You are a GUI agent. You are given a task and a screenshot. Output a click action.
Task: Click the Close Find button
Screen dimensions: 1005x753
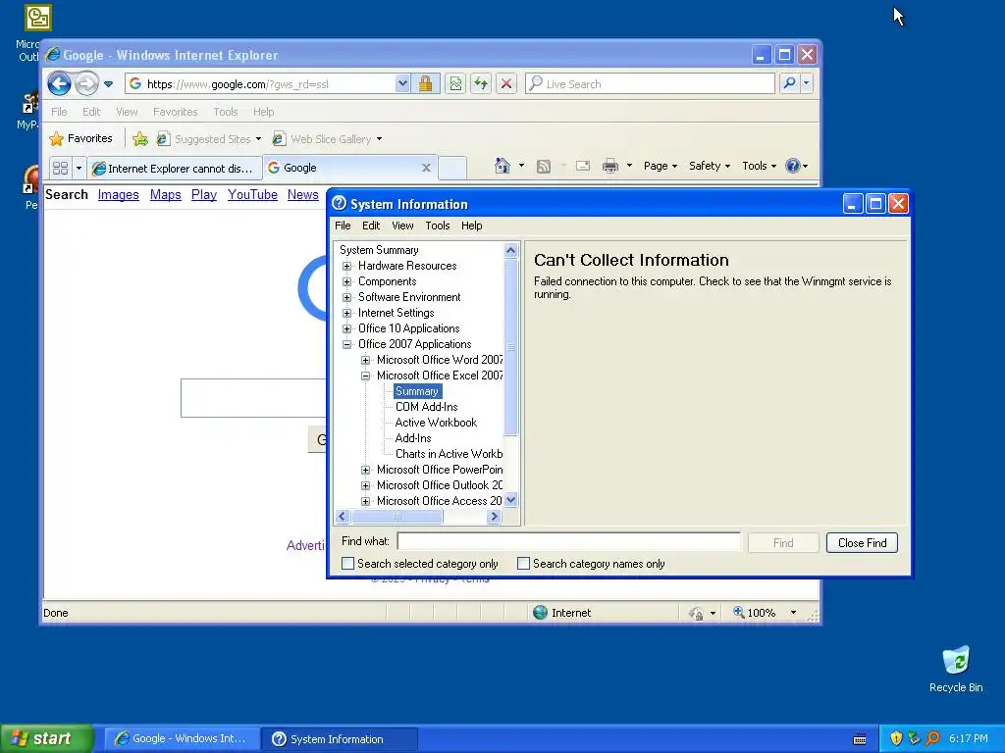[x=862, y=543]
